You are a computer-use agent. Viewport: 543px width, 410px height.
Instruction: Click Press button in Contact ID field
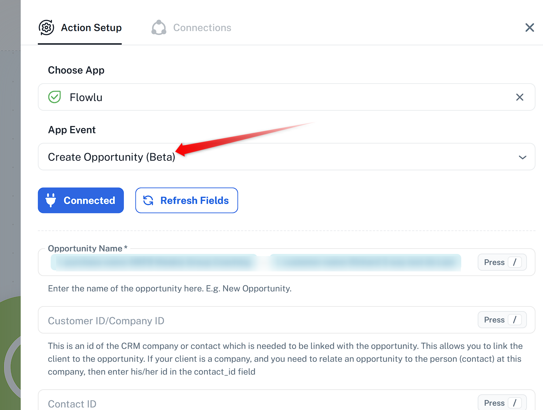pos(502,403)
